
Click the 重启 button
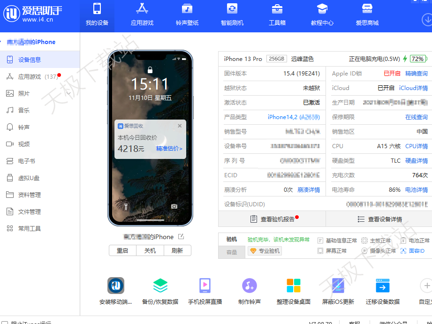click(x=122, y=250)
